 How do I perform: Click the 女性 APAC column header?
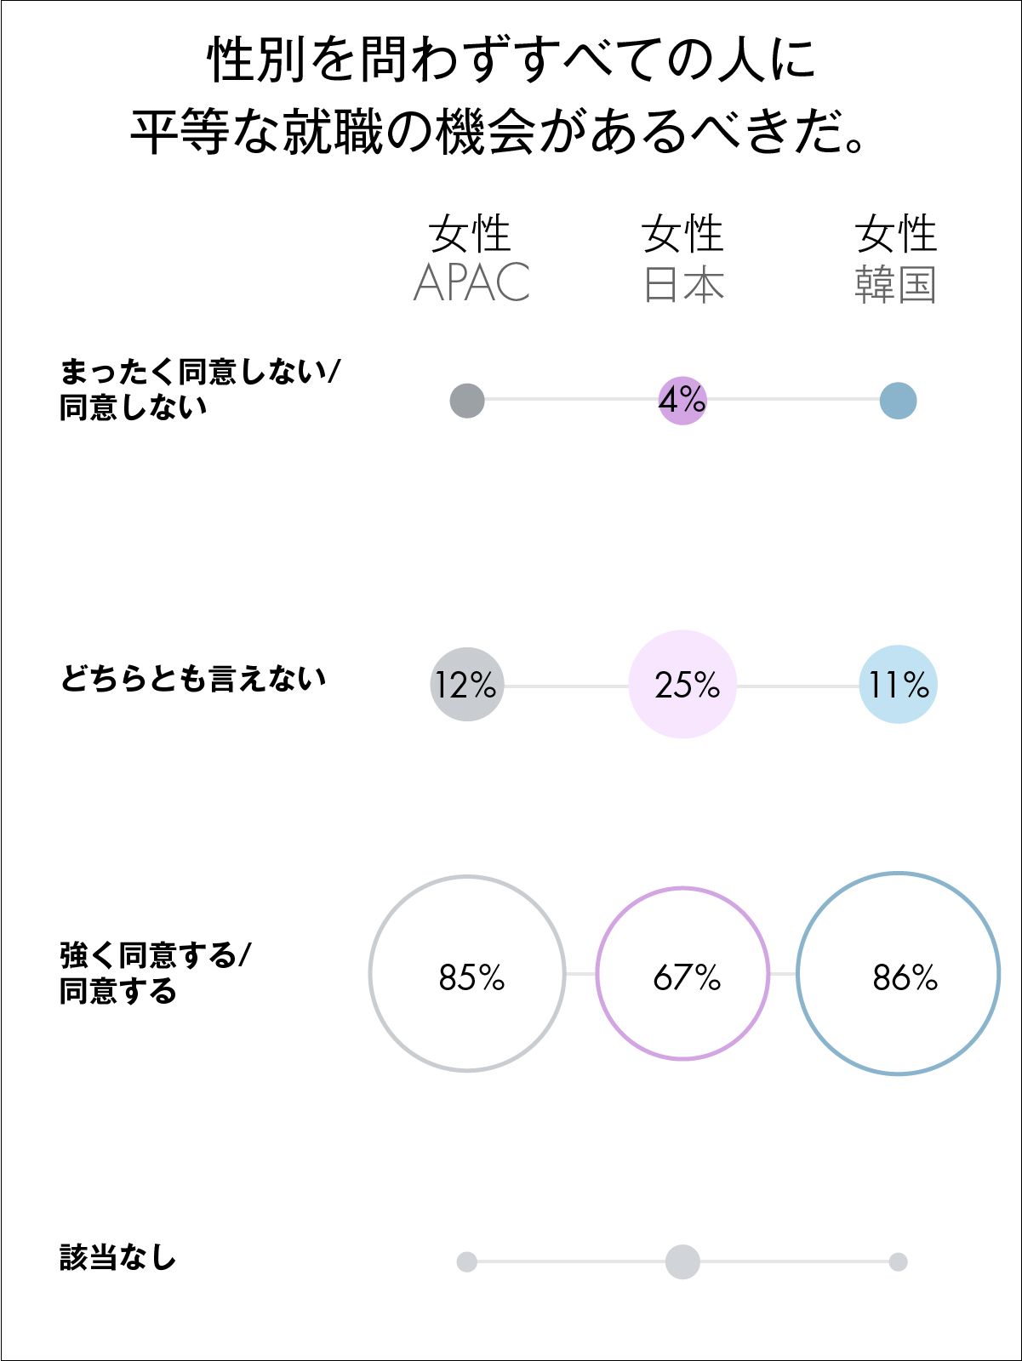coord(471,259)
